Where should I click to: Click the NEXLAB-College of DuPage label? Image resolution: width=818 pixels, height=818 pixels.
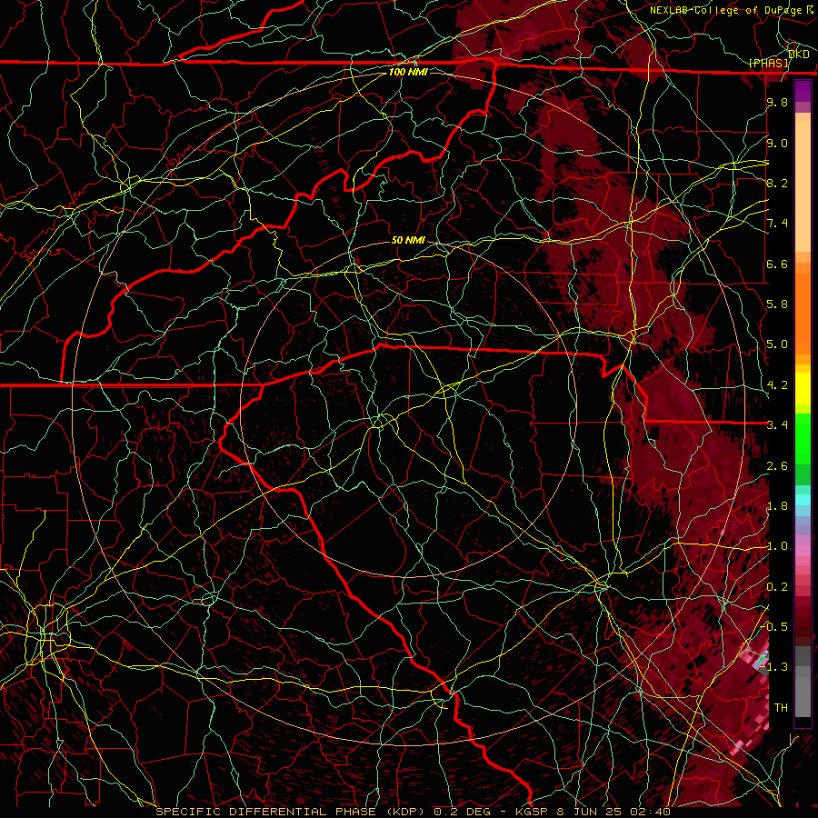pos(726,10)
